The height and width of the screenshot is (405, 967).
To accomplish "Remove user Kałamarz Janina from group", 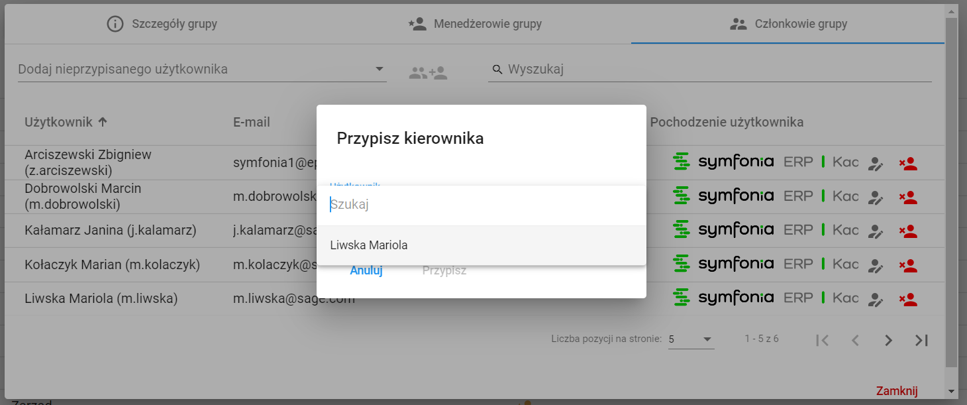I will (908, 231).
